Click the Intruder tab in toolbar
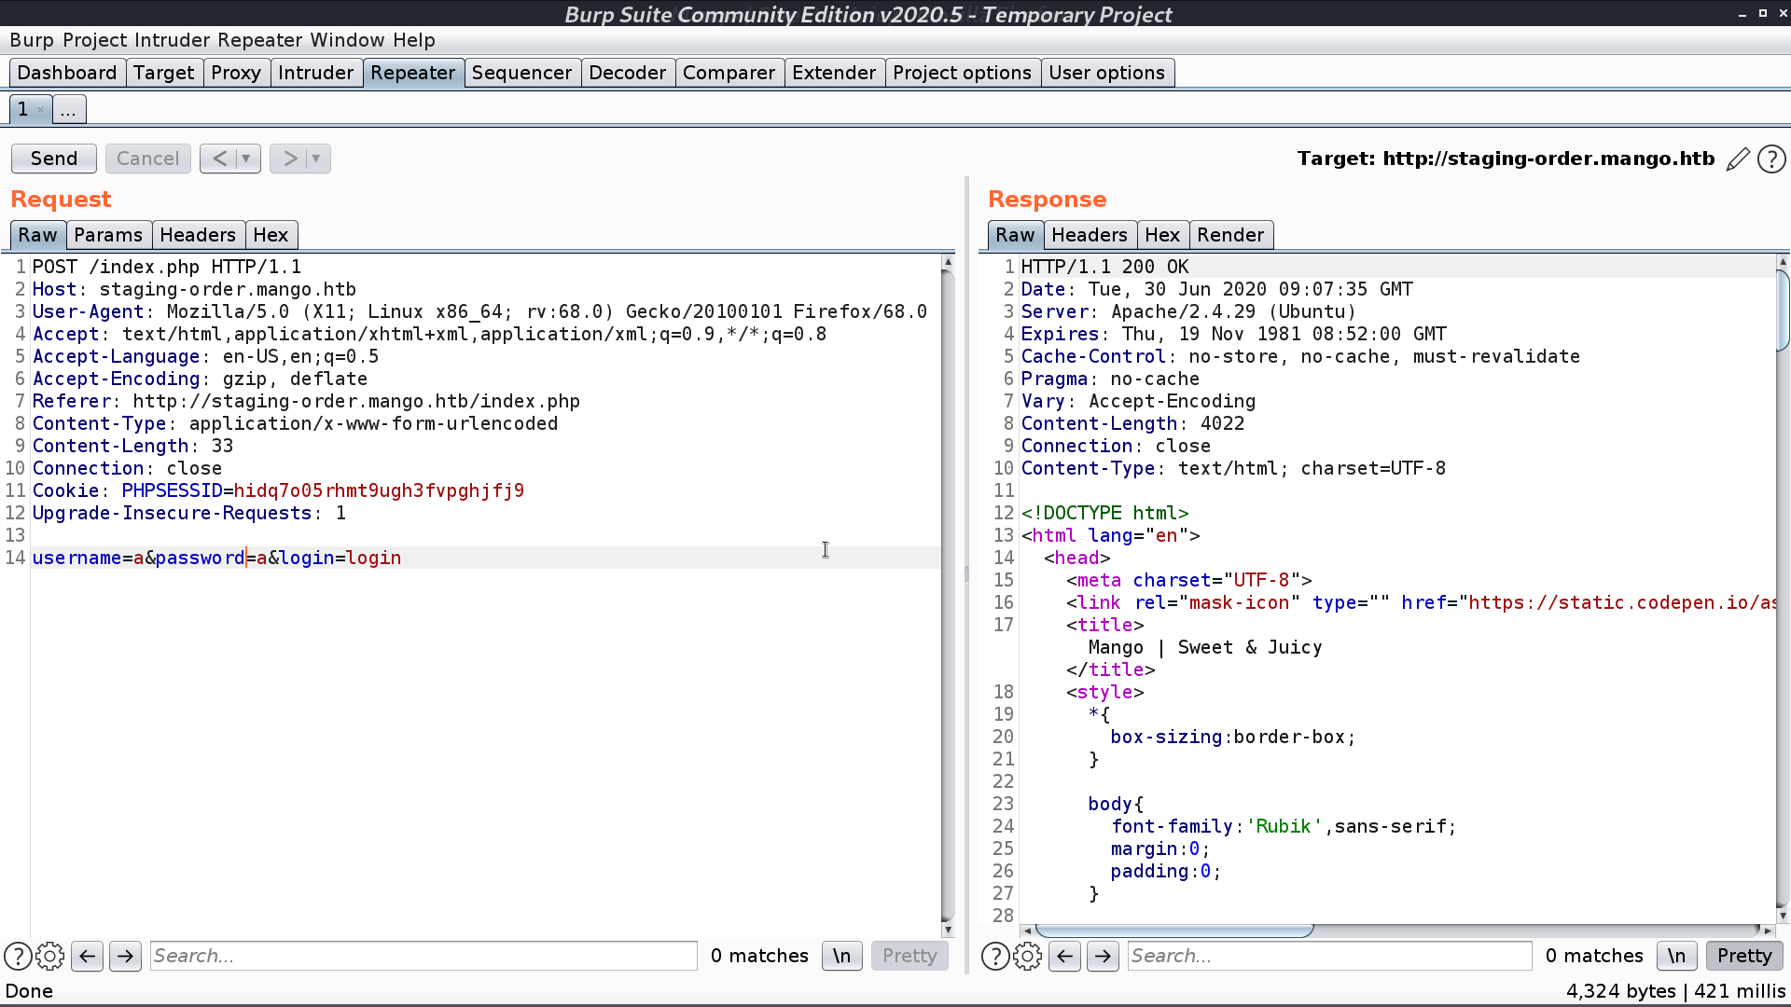Screen dimensions: 1791x1007 [x=315, y=73]
